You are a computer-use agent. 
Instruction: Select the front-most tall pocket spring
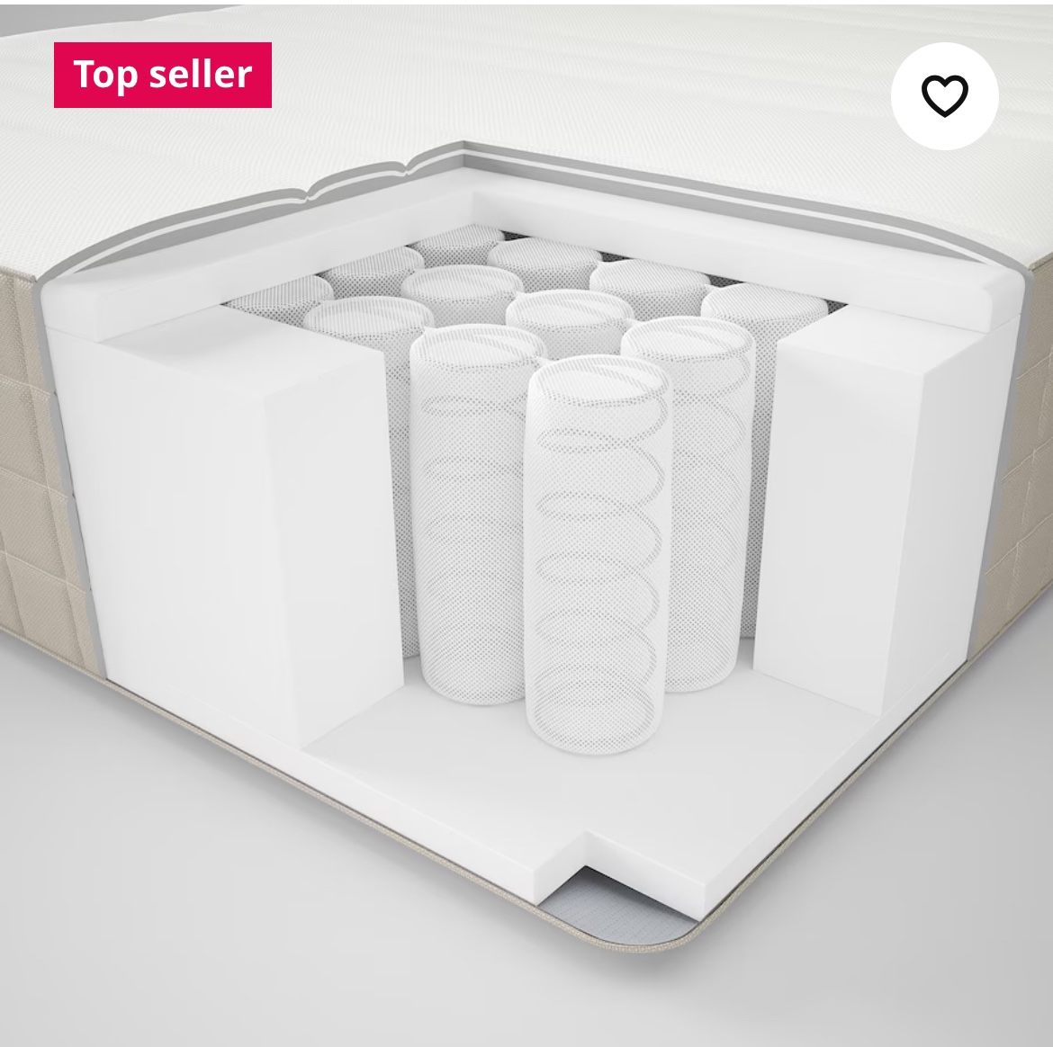[x=598, y=554]
